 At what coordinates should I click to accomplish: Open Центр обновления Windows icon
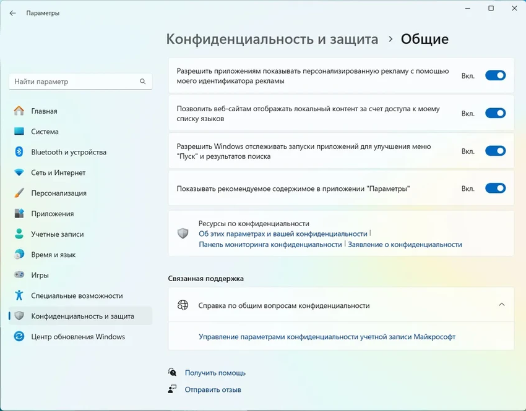pos(19,336)
